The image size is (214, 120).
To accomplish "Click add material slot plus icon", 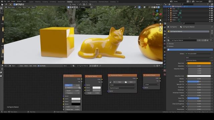I will point(212,31).
